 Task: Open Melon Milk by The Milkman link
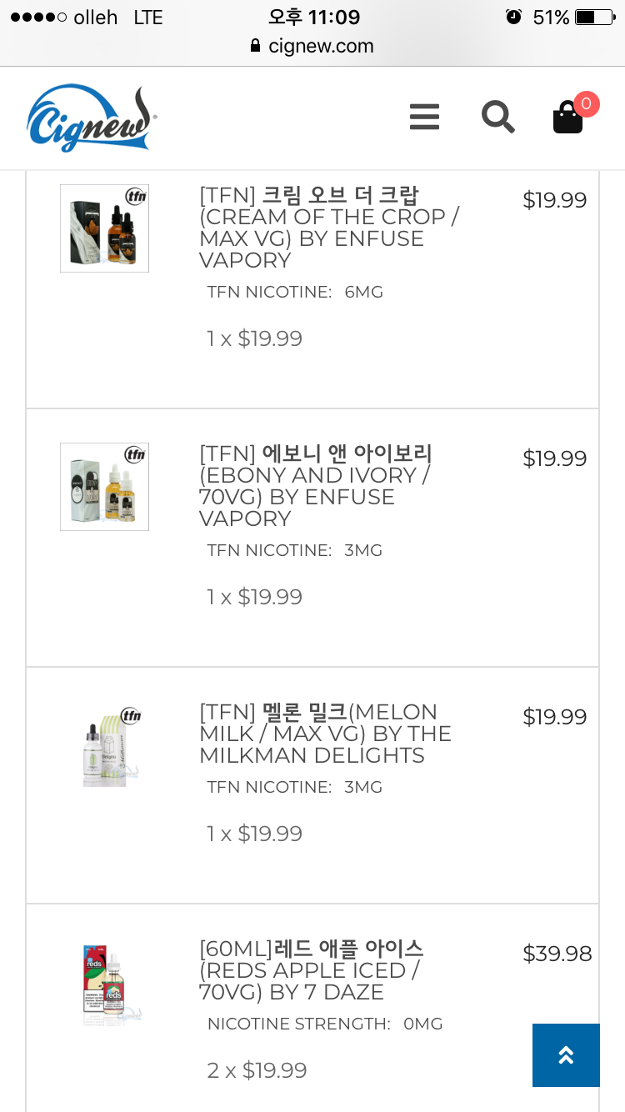(x=325, y=734)
